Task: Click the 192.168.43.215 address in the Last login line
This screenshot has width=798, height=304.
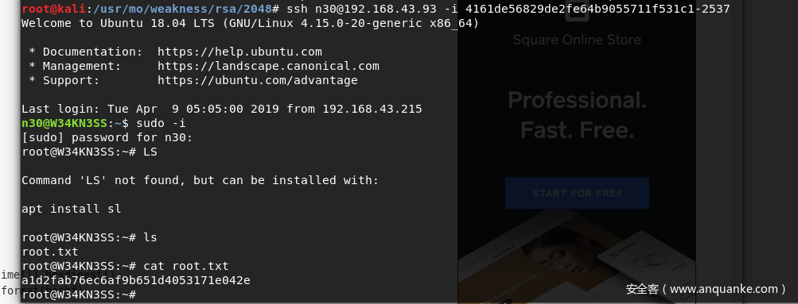Action: pyautogui.click(x=372, y=109)
